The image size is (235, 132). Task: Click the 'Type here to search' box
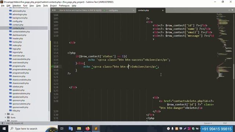tap(33, 129)
